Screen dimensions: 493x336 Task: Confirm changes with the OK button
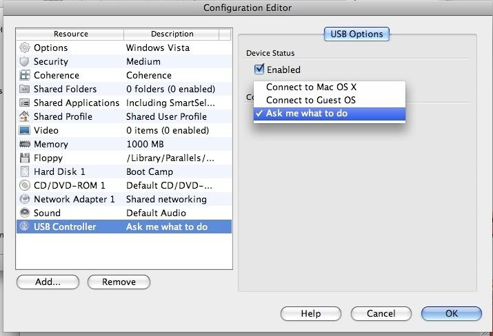pos(451,313)
